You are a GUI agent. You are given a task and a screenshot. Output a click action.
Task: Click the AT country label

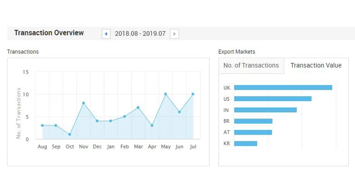click(x=227, y=132)
